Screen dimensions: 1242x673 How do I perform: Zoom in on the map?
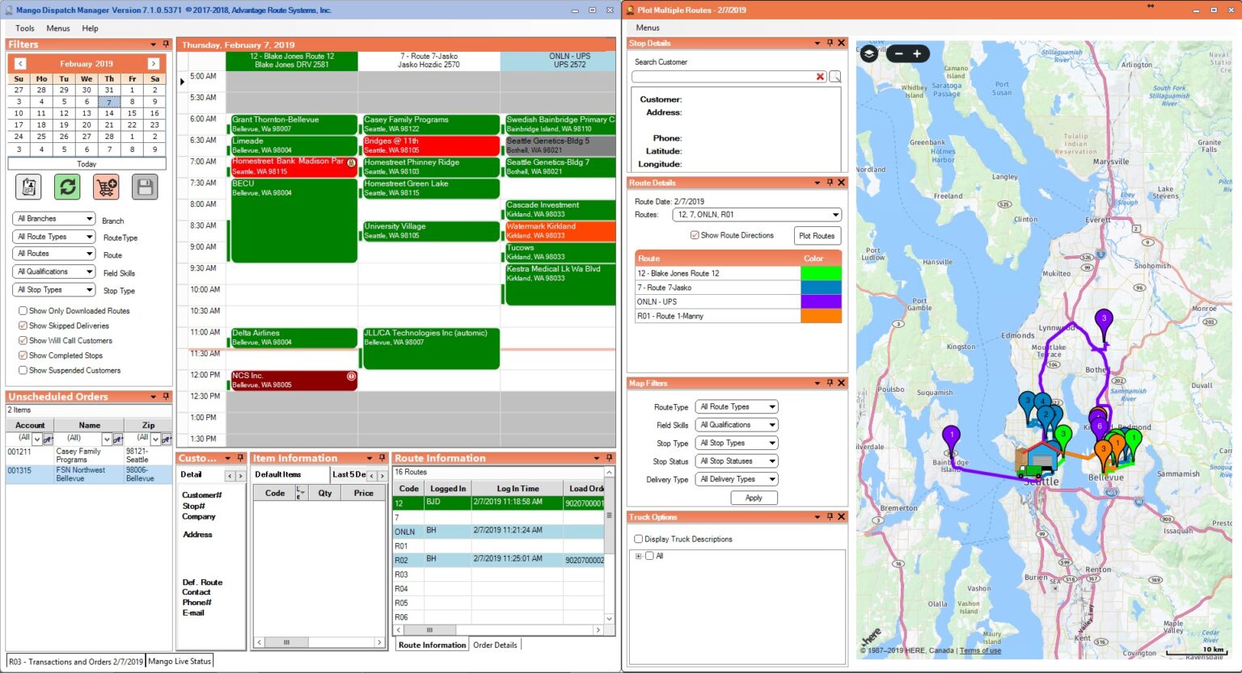(917, 54)
